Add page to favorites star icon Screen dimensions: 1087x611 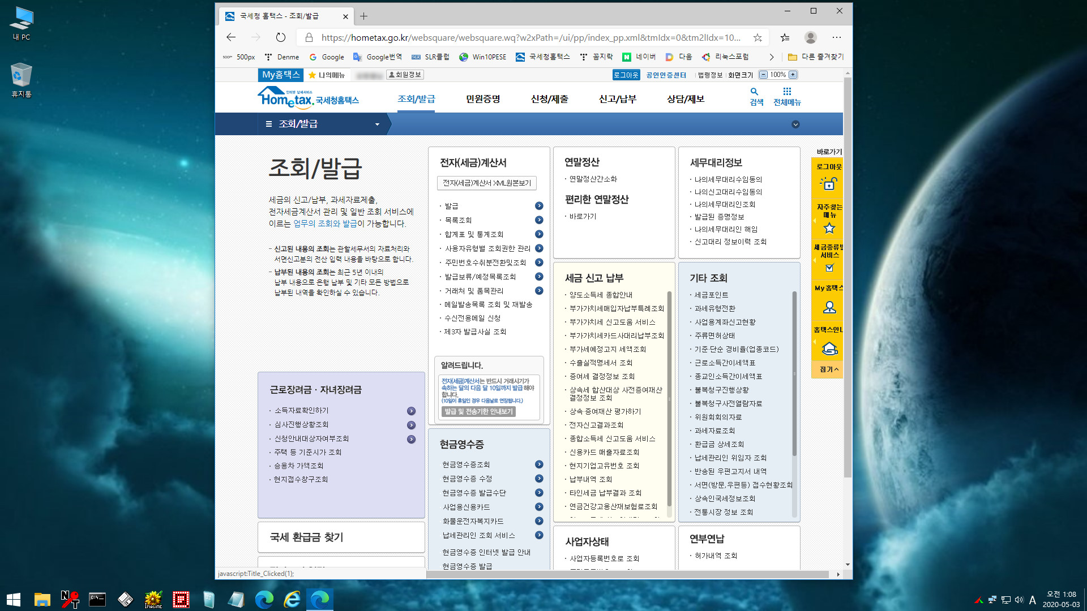758,37
